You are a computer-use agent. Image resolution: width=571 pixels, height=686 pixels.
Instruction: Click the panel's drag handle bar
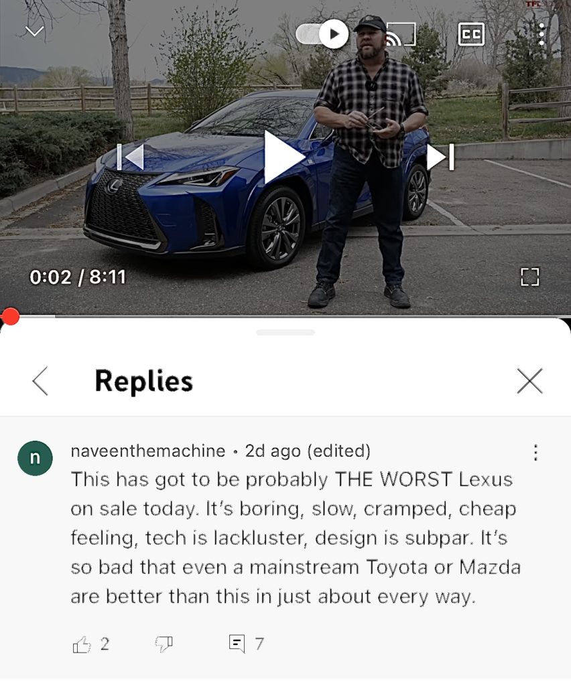click(285, 332)
